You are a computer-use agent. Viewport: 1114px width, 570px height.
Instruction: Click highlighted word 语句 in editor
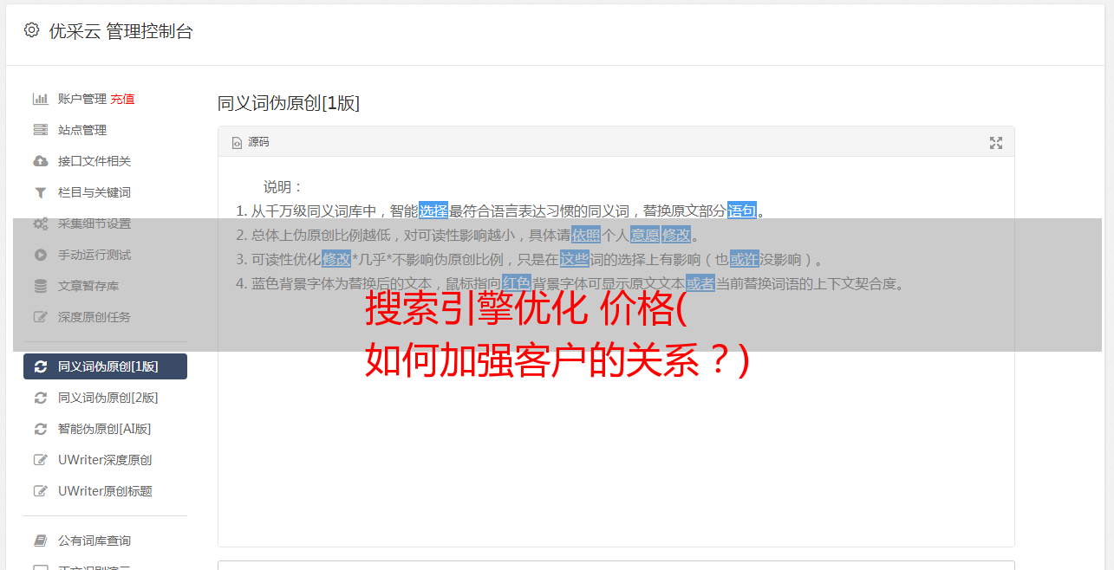point(742,211)
